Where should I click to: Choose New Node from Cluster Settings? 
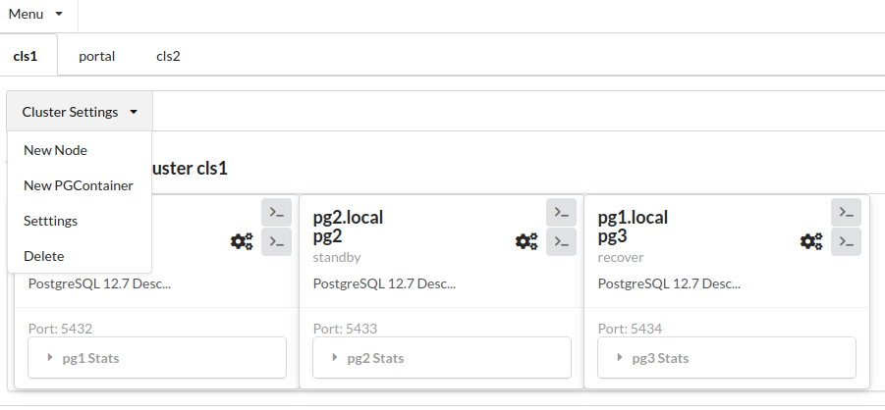[x=79, y=151]
